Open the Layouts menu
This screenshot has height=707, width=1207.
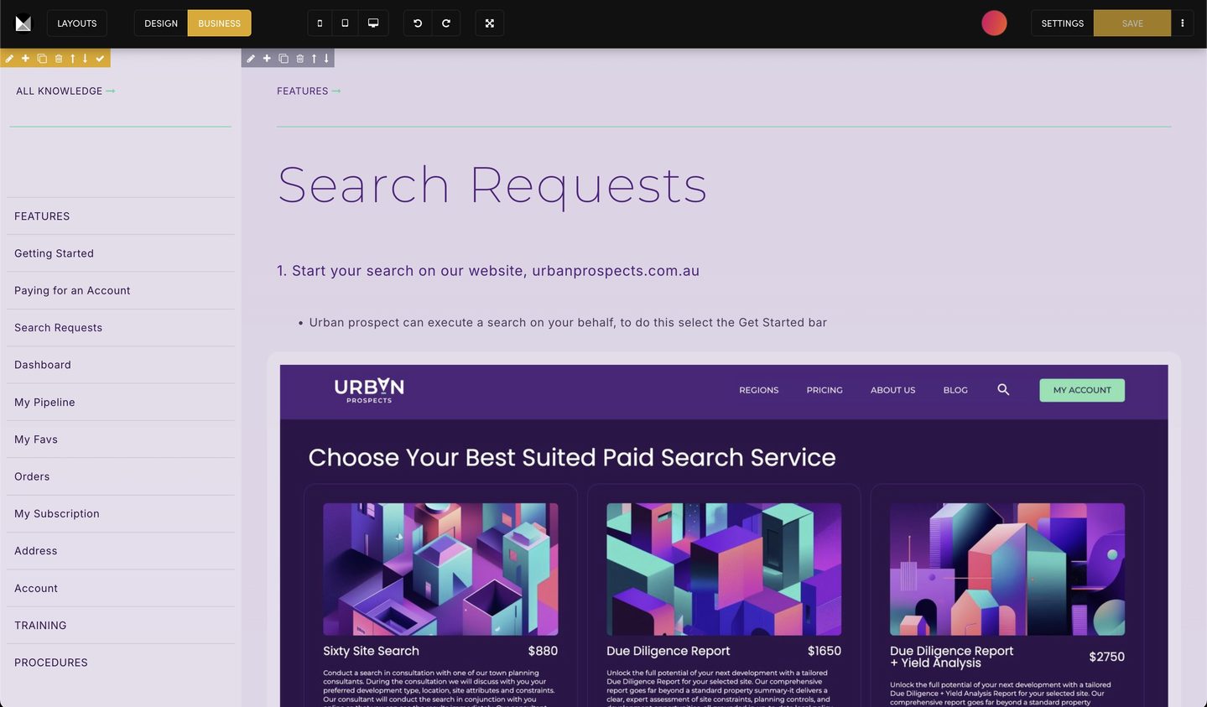coord(77,23)
